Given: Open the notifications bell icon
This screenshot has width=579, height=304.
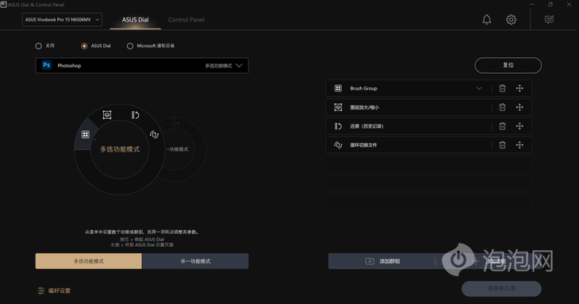Looking at the screenshot, I should pos(487,20).
